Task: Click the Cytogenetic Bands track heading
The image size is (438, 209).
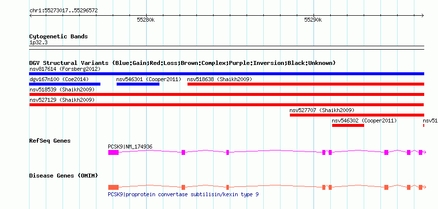Action: pos(59,36)
